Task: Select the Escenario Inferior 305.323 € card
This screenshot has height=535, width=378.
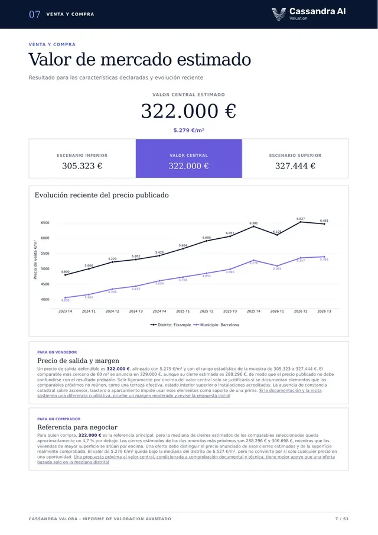Action: [x=82, y=158]
